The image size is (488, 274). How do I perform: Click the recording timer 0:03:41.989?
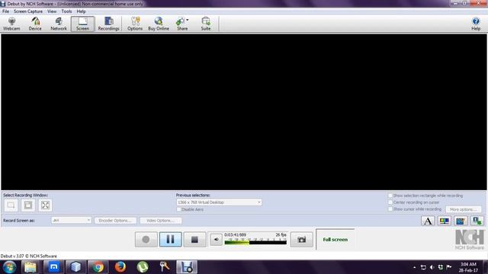[x=236, y=235]
